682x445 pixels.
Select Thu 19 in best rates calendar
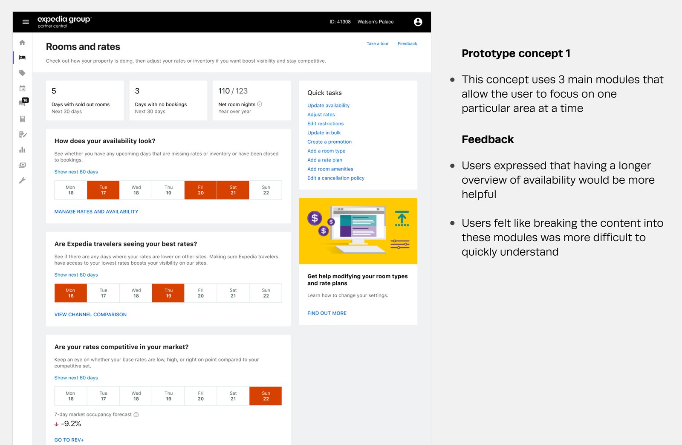pos(168,293)
